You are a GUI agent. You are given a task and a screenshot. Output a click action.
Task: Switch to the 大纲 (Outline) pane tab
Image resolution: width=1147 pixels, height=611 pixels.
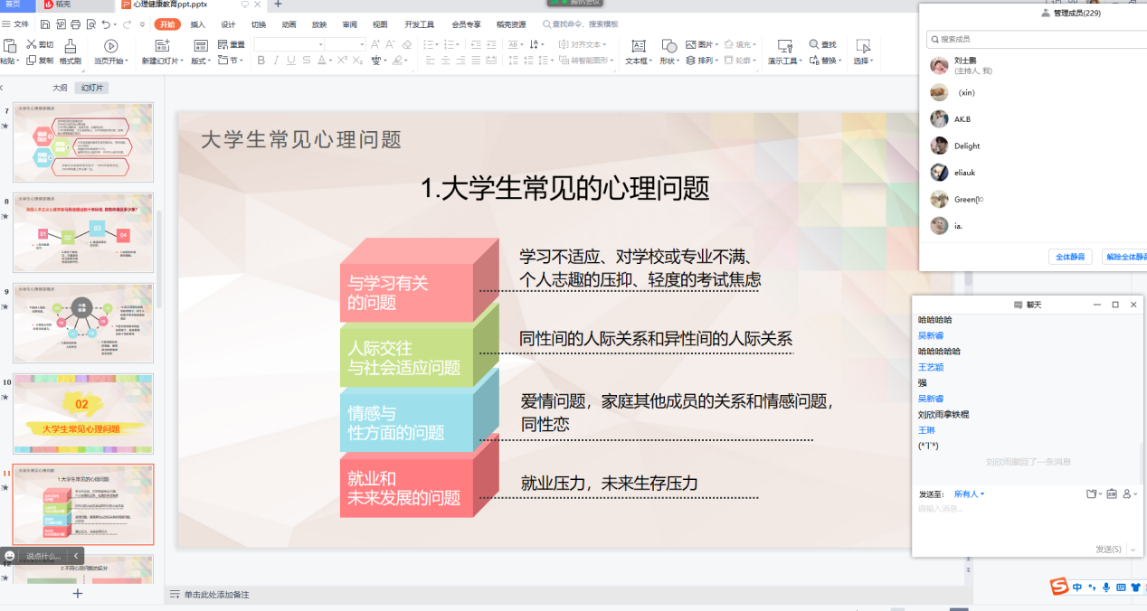(60, 88)
